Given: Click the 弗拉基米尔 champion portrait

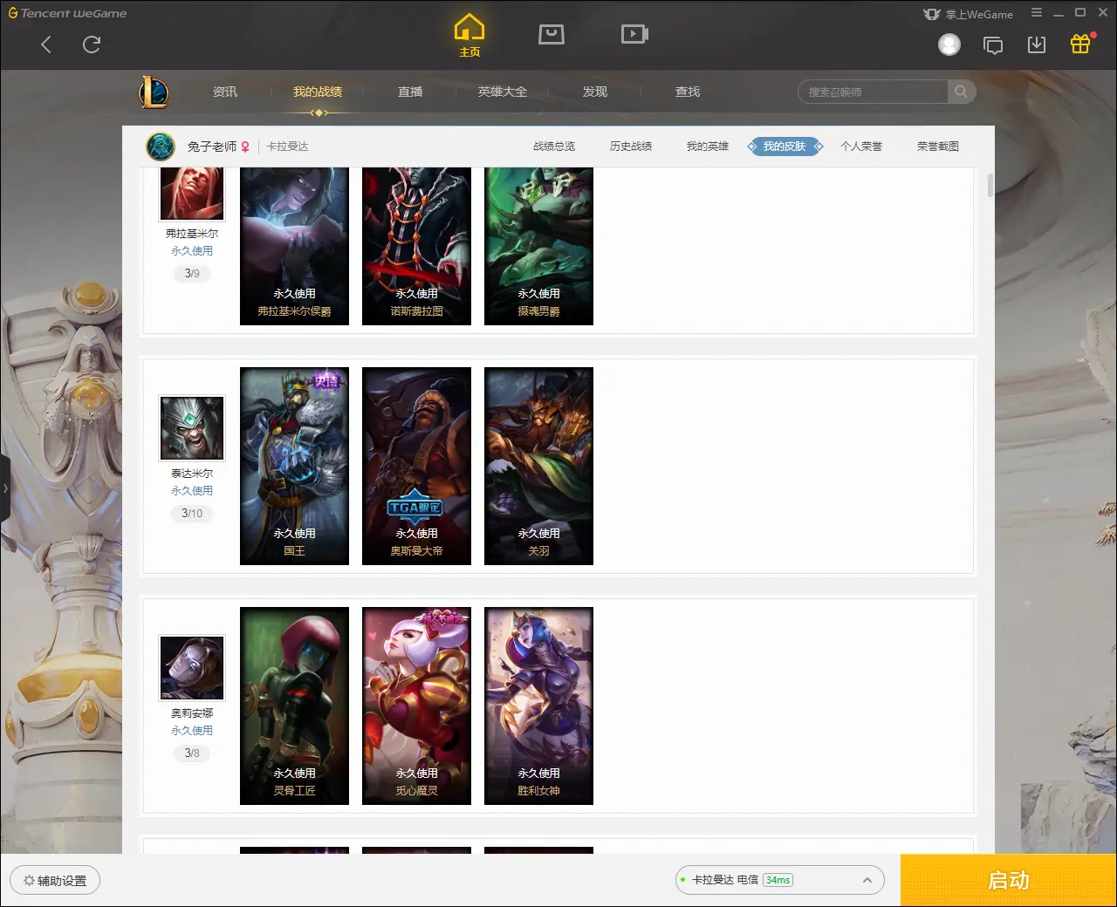Looking at the screenshot, I should tap(192, 194).
